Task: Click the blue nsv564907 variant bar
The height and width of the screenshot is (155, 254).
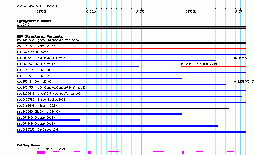Action: click(x=78, y=67)
